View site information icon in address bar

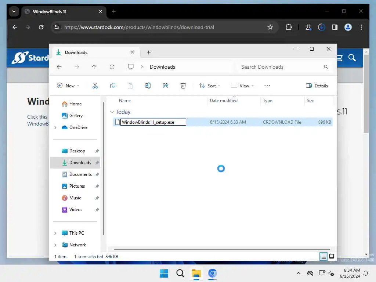point(57,27)
